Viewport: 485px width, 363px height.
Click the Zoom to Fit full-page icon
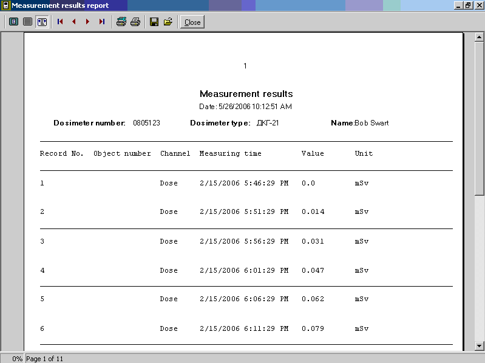(x=13, y=22)
